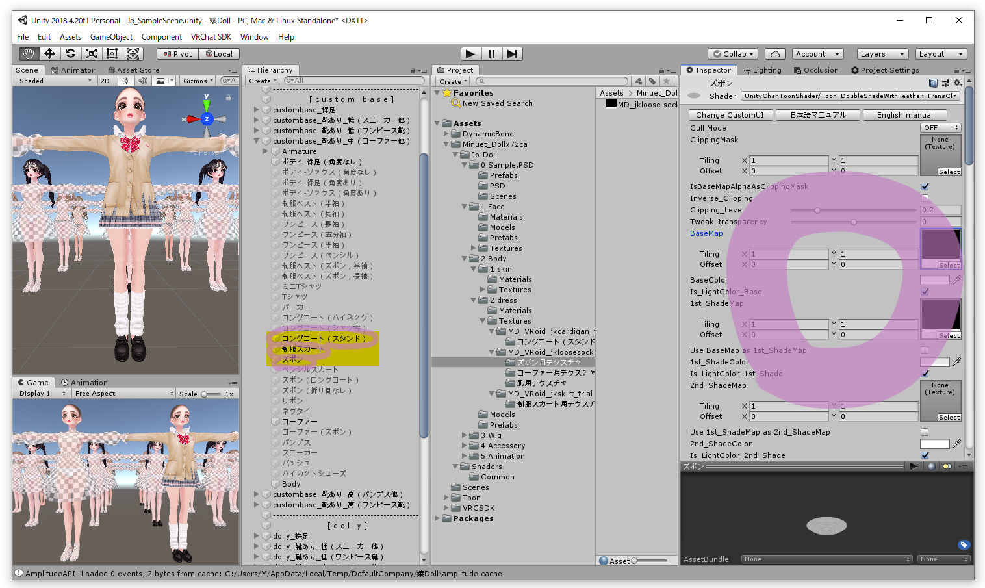Select the combined Transform tool
The image size is (985, 588).
[x=133, y=54]
